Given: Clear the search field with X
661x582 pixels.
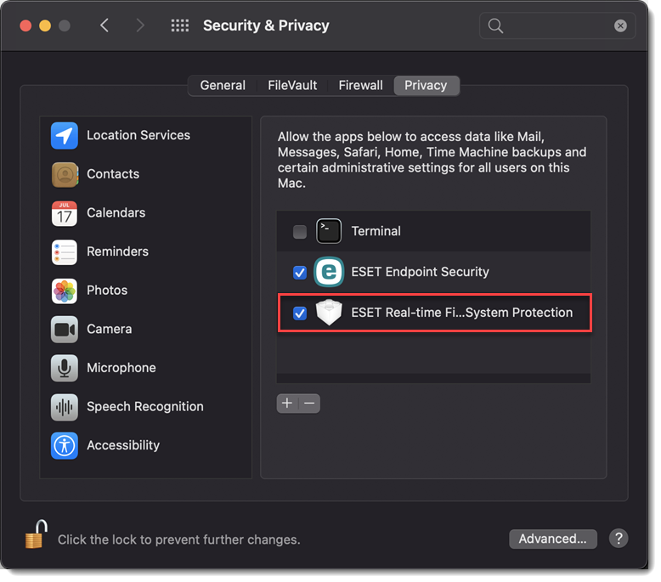Looking at the screenshot, I should pyautogui.click(x=620, y=25).
